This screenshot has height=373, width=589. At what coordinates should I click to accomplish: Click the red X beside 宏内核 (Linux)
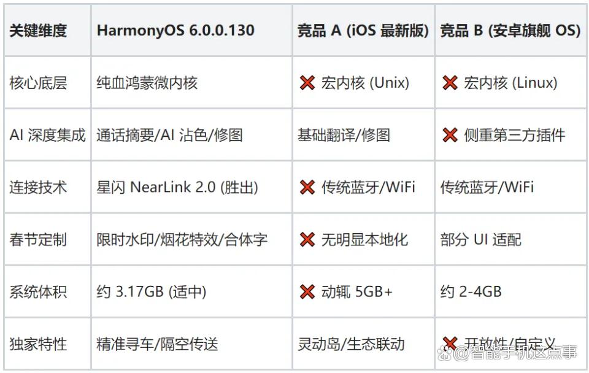(450, 83)
